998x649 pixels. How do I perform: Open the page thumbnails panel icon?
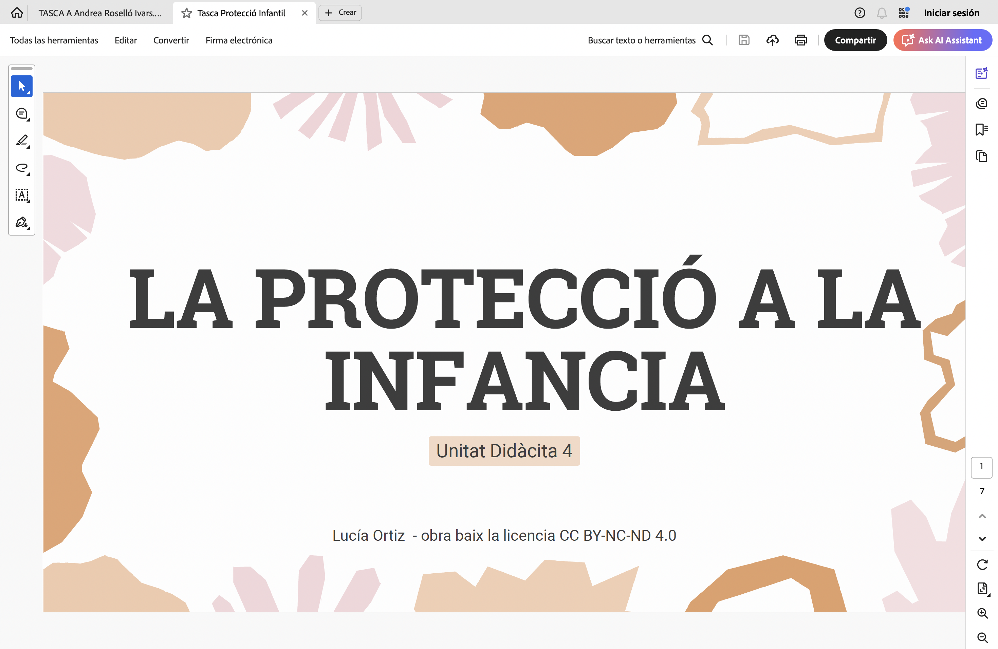coord(982,156)
